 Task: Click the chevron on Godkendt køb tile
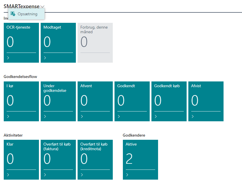[156, 116]
